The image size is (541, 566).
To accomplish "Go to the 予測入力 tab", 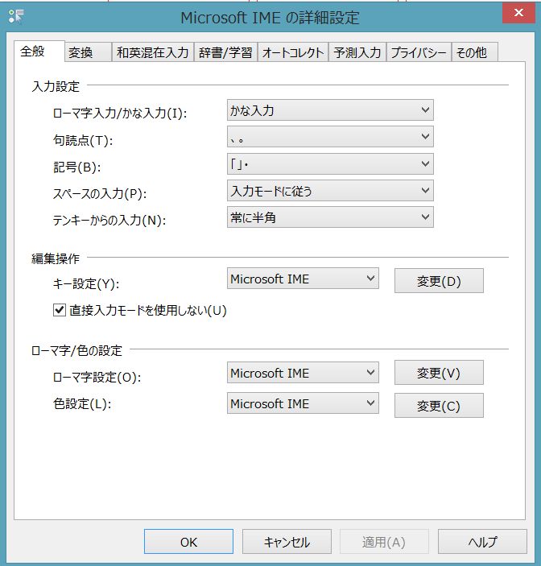I will coord(357,52).
